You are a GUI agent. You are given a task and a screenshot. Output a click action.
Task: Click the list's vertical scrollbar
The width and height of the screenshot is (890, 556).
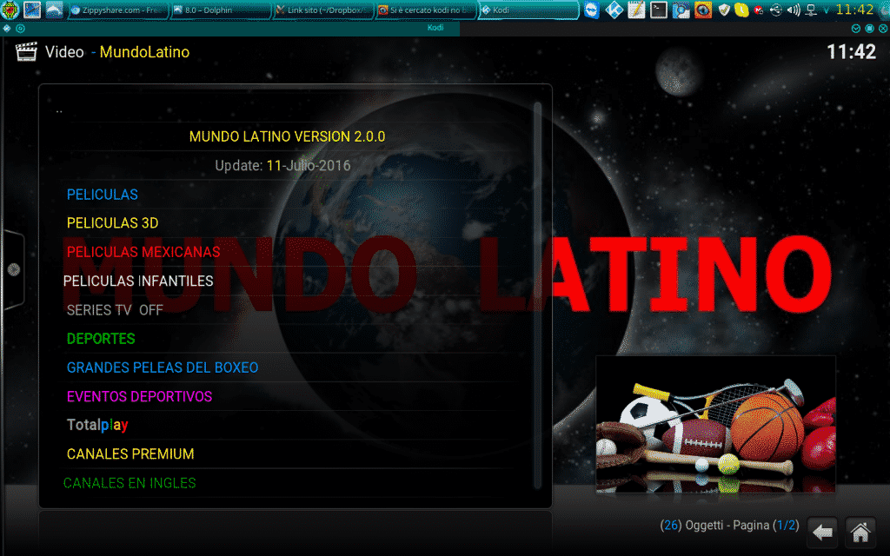(537, 295)
